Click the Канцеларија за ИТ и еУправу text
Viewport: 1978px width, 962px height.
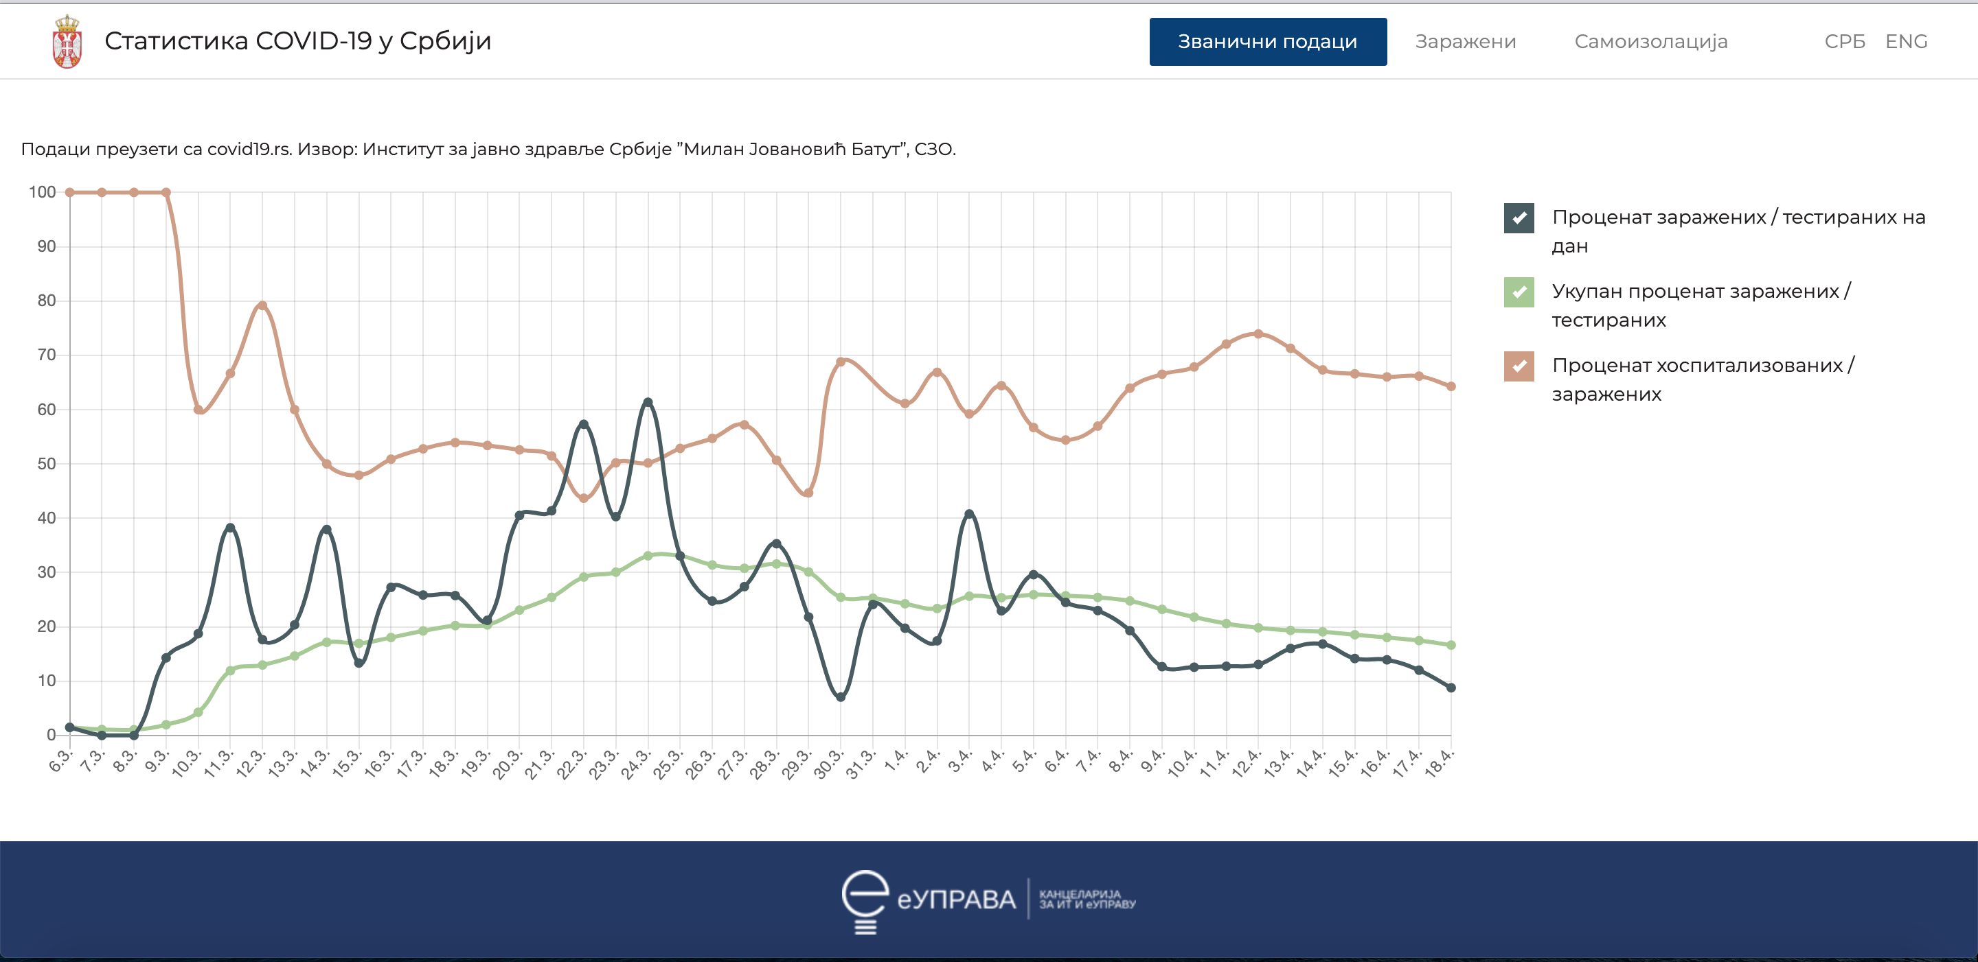[1087, 899]
